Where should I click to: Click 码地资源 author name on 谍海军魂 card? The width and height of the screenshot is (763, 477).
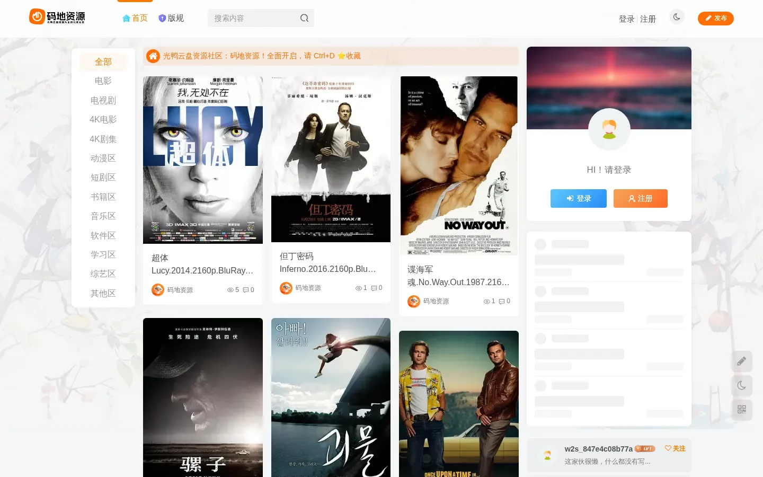436,302
